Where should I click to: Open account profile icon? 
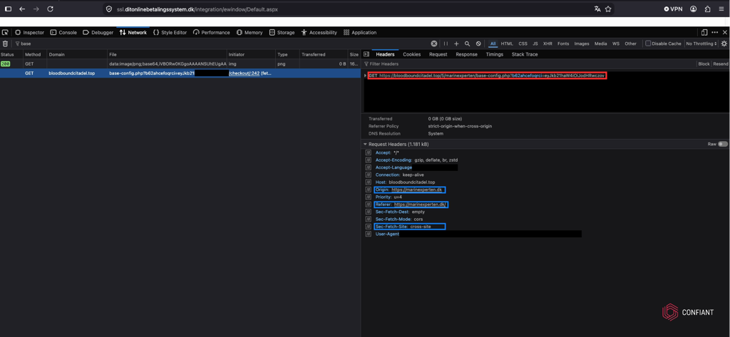(x=694, y=9)
